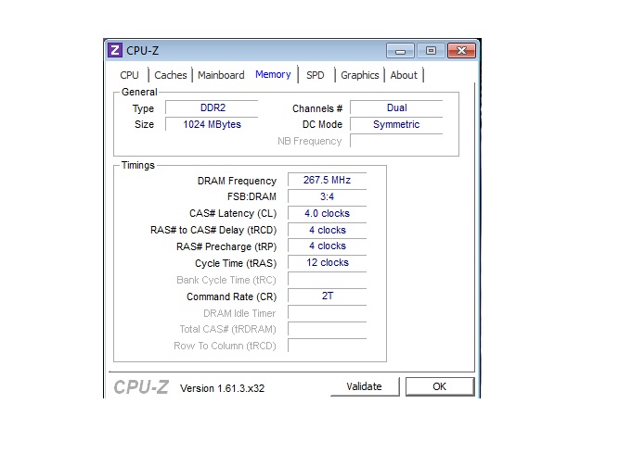Click the empty Row To Column field

point(328,346)
